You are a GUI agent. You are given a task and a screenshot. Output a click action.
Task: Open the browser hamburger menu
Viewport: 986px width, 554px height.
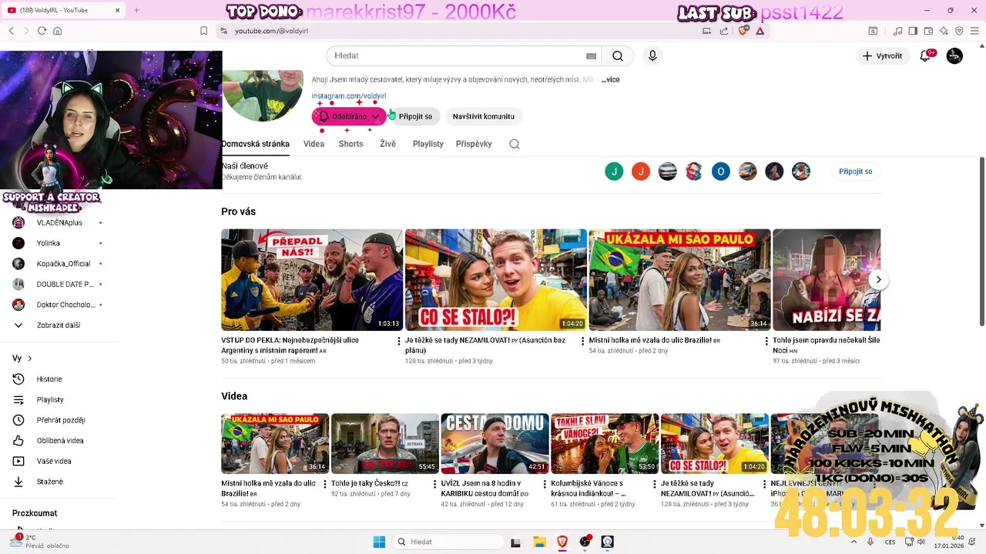[974, 31]
